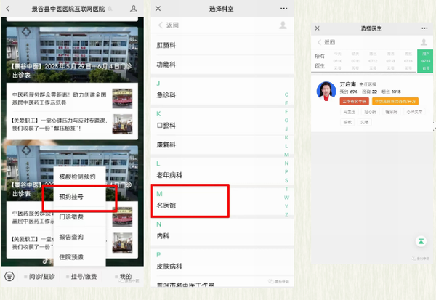Jump to letter P in index
The width and height of the screenshot is (436, 300).
pos(286,172)
